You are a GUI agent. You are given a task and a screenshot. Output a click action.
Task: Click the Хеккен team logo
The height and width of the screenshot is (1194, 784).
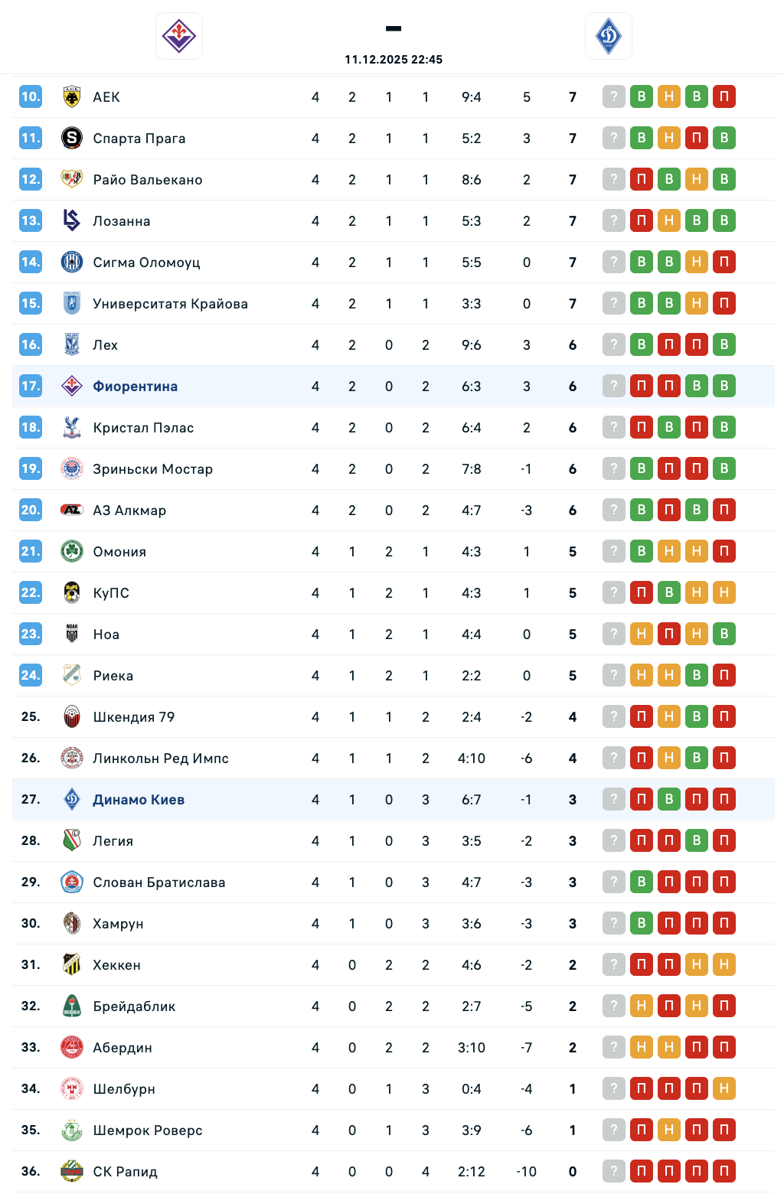click(x=72, y=965)
